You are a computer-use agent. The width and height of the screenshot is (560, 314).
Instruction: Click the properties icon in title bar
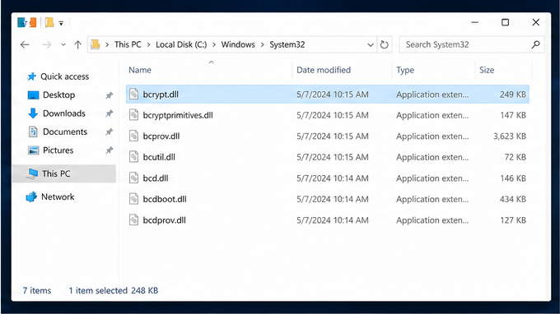tap(22, 22)
